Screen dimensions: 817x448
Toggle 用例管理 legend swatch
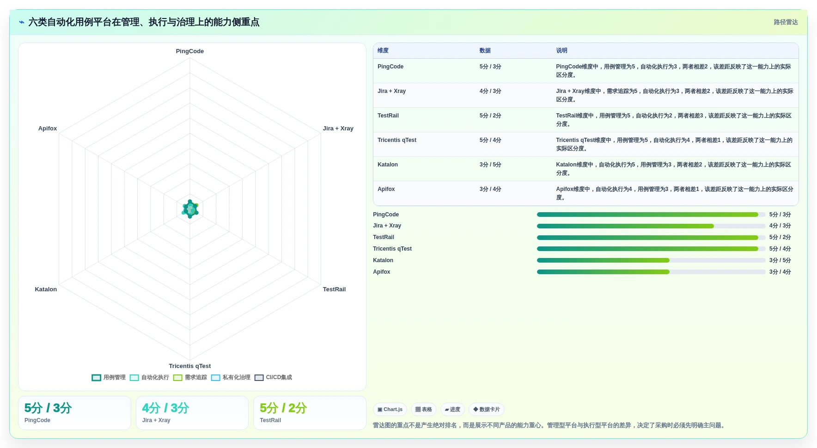[96, 378]
